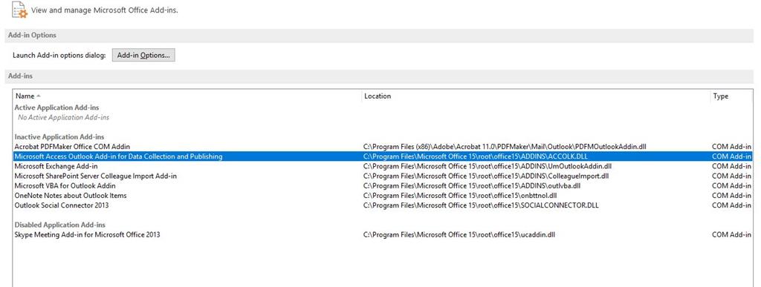Click the No Active Application Add-ins text

(x=64, y=117)
